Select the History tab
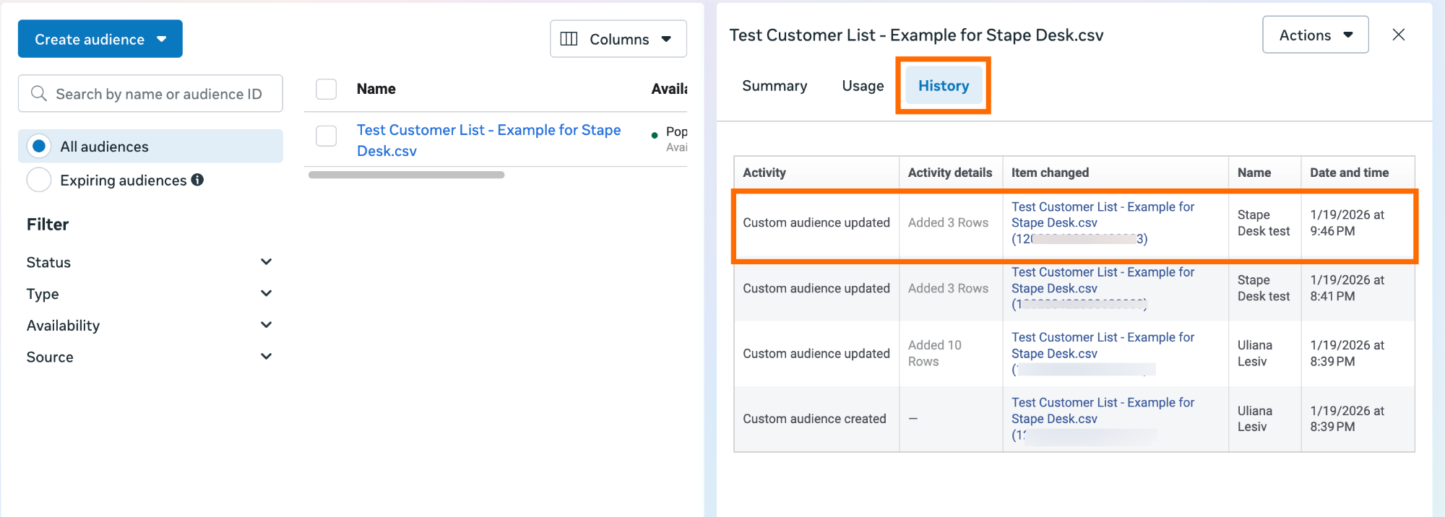This screenshot has width=1445, height=517. [x=944, y=86]
